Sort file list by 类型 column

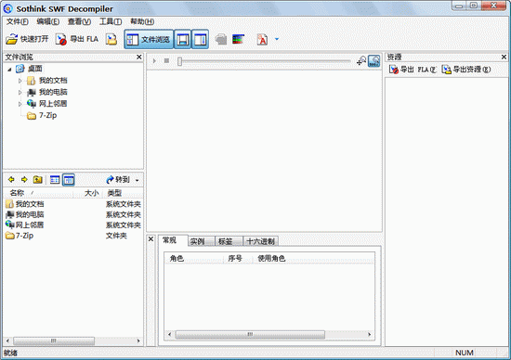pos(124,193)
